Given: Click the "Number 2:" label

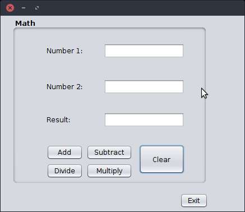Looking at the screenshot, I should [64, 87].
